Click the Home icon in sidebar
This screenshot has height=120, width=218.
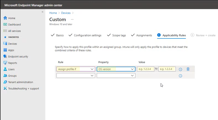[x=5, y=18]
